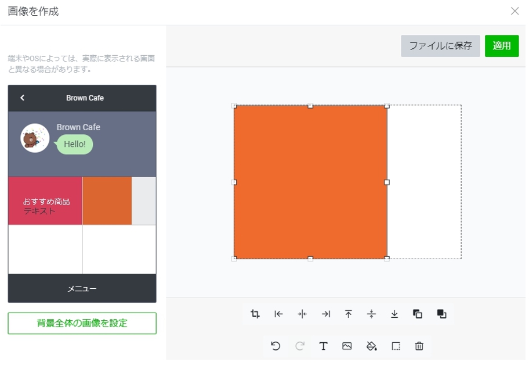Undo the last edit
529x369 pixels.
tap(276, 346)
